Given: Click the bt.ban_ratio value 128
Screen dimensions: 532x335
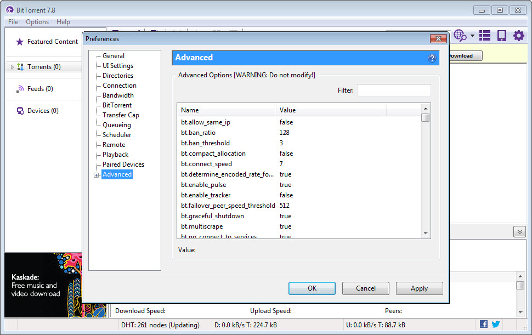Looking at the screenshot, I should [x=284, y=133].
